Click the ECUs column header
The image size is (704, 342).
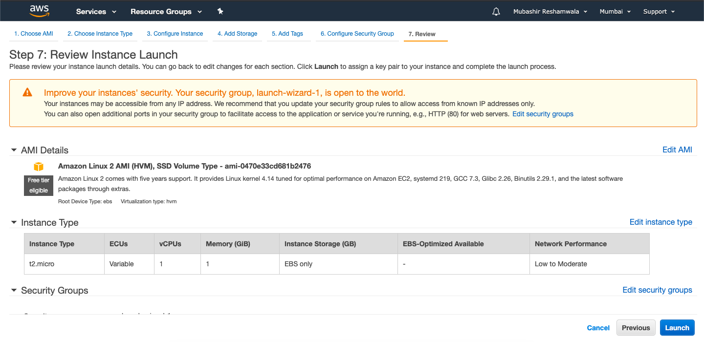[x=129, y=244]
